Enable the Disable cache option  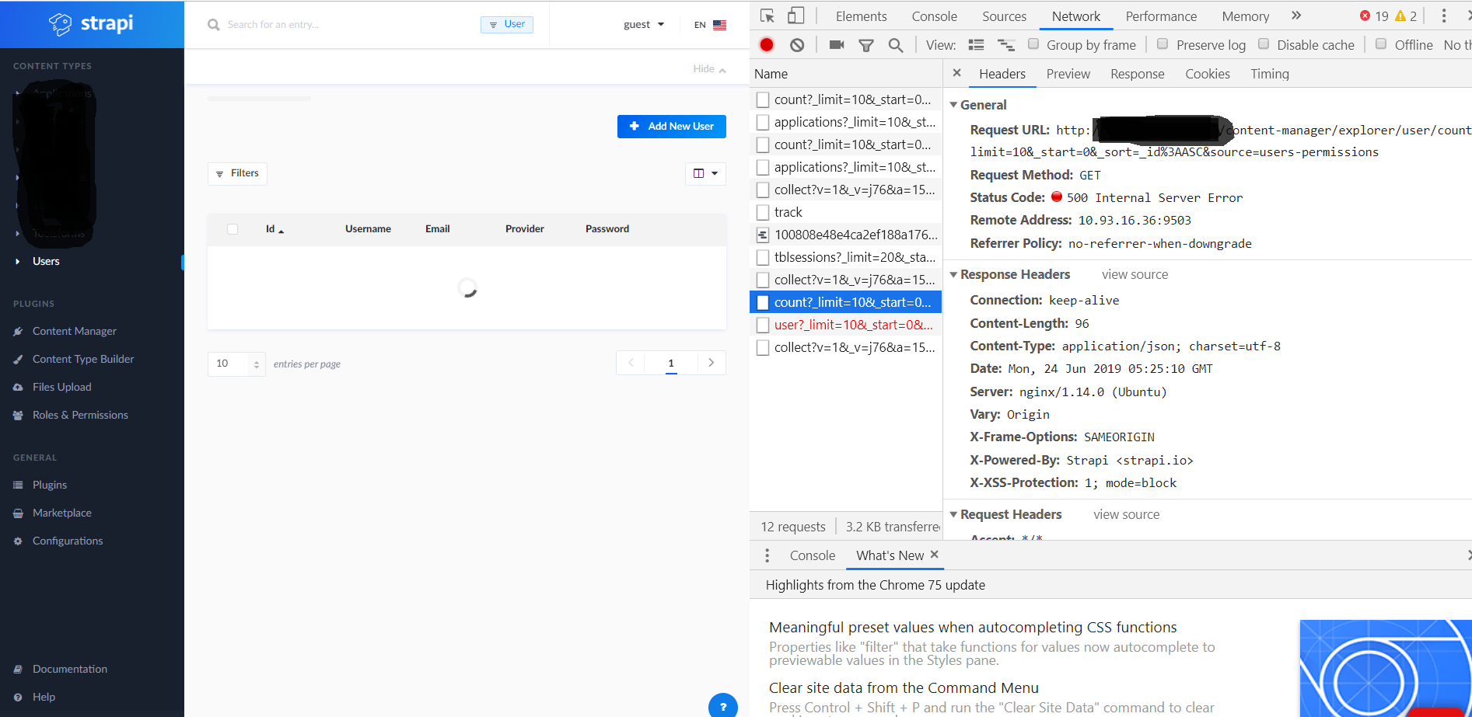1263,44
